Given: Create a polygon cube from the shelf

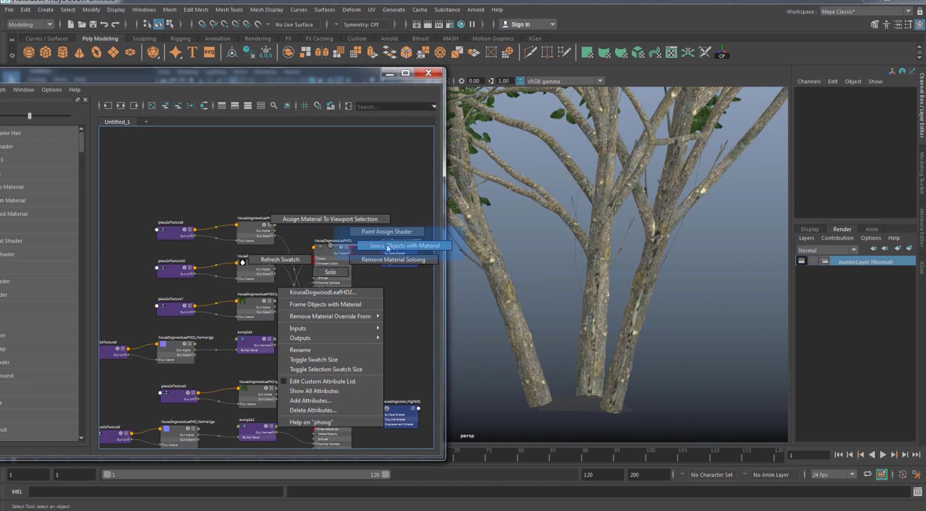Looking at the screenshot, I should pos(46,53).
